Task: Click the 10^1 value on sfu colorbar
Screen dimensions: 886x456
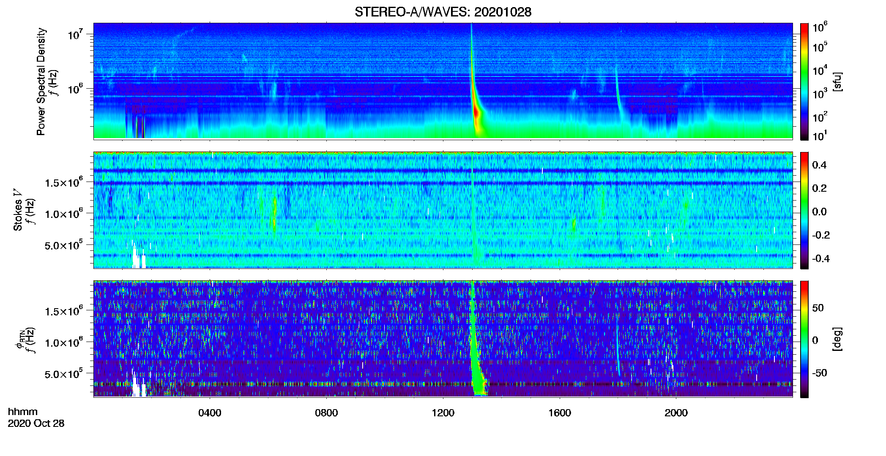Action: click(820, 136)
